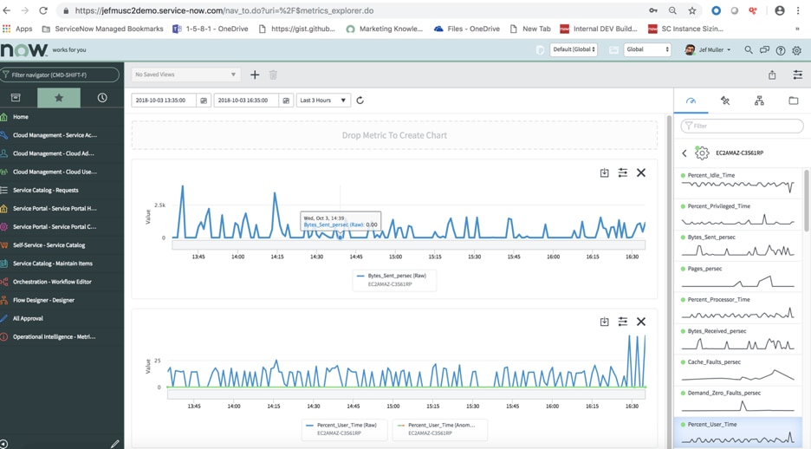Download the Bytes_Sent_persec chart
This screenshot has height=449, width=811.
(604, 173)
